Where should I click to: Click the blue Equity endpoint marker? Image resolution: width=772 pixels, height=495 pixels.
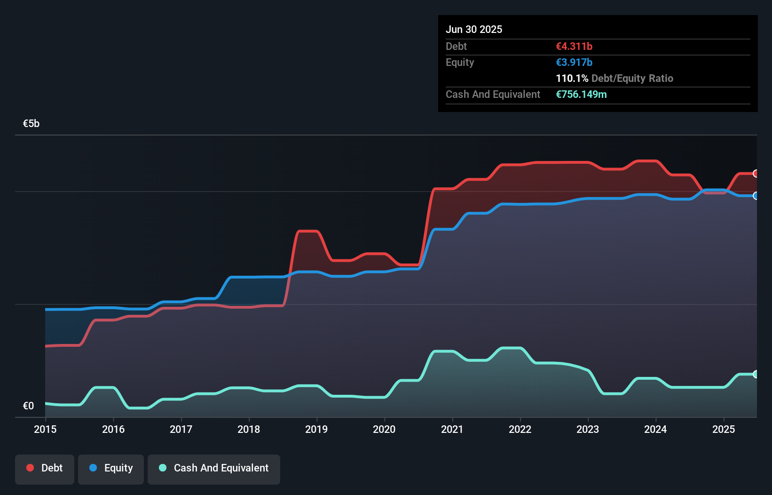[x=756, y=196]
